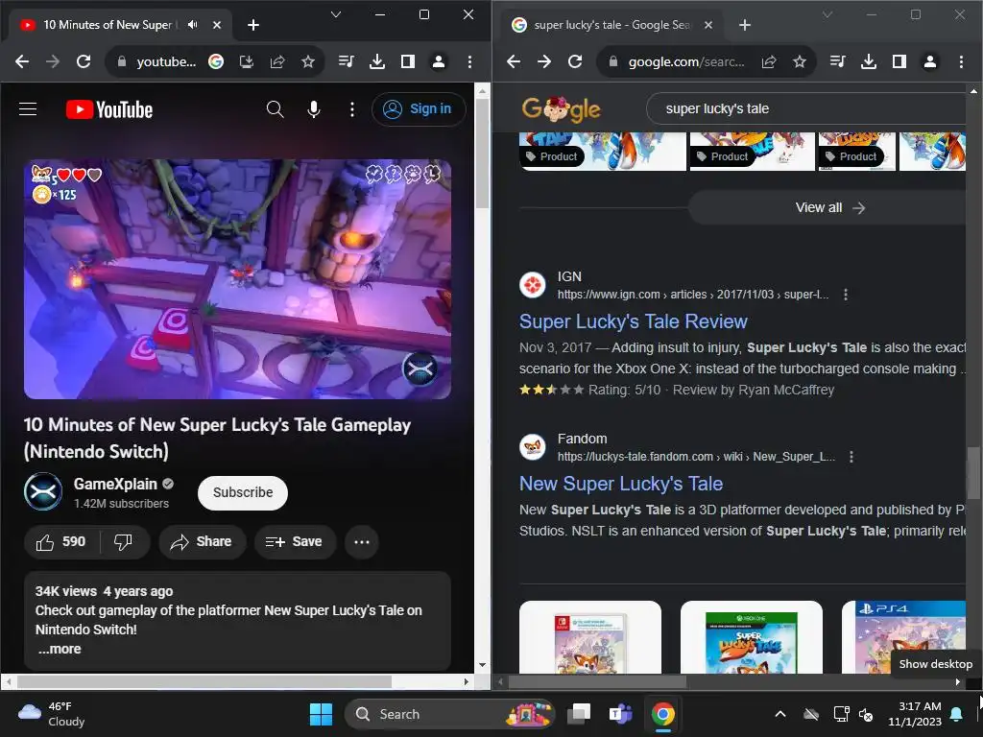Image resolution: width=983 pixels, height=737 pixels.
Task: Close the YouTube tab
Action: pos(217,25)
